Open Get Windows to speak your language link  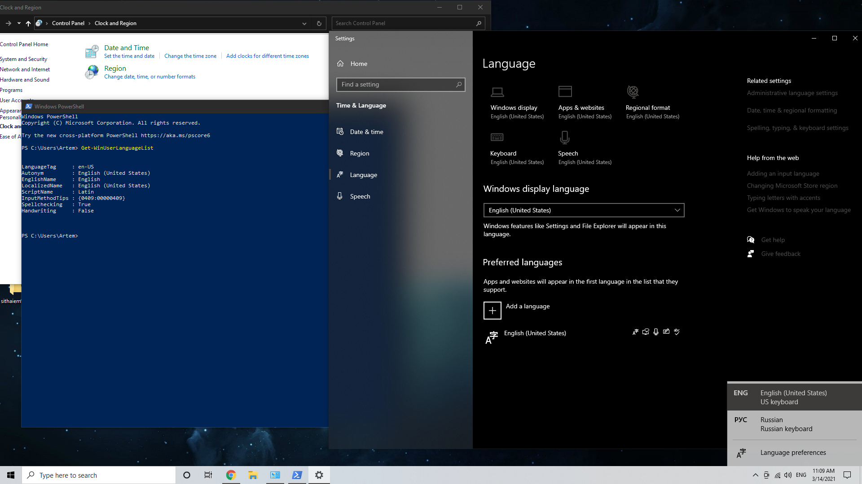(x=799, y=210)
